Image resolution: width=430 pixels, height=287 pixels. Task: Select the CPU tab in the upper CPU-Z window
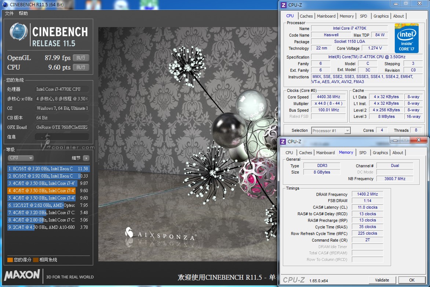(290, 16)
